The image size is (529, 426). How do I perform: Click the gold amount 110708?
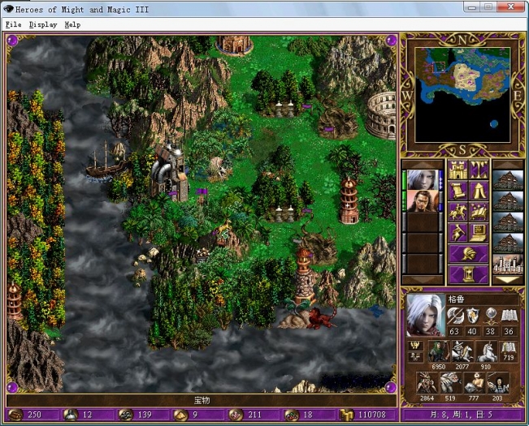point(372,415)
